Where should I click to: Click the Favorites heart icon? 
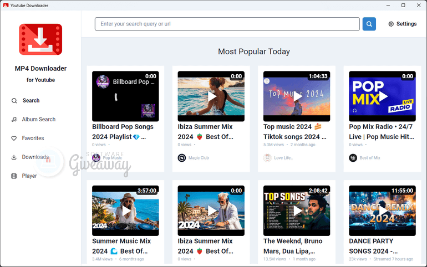coord(14,138)
